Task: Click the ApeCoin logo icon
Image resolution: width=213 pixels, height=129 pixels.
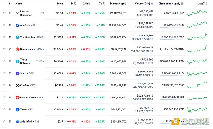Action: pyautogui.click(x=17, y=25)
